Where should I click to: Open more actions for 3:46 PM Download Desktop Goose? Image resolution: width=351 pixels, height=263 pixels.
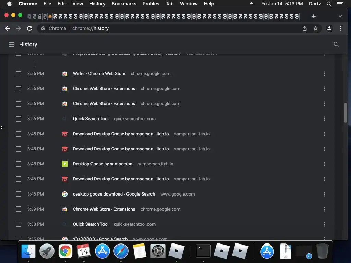(324, 179)
